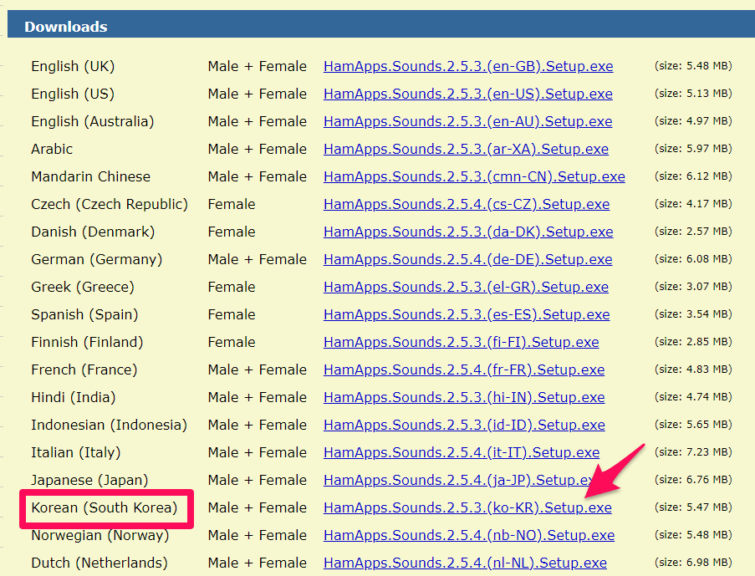Select the '(size: 6.12 MB)' size text

point(693,176)
